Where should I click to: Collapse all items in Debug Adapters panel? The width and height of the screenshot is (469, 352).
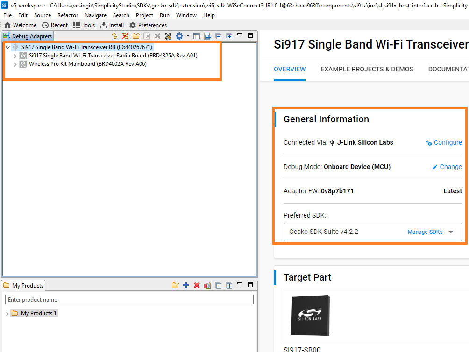pos(218,36)
